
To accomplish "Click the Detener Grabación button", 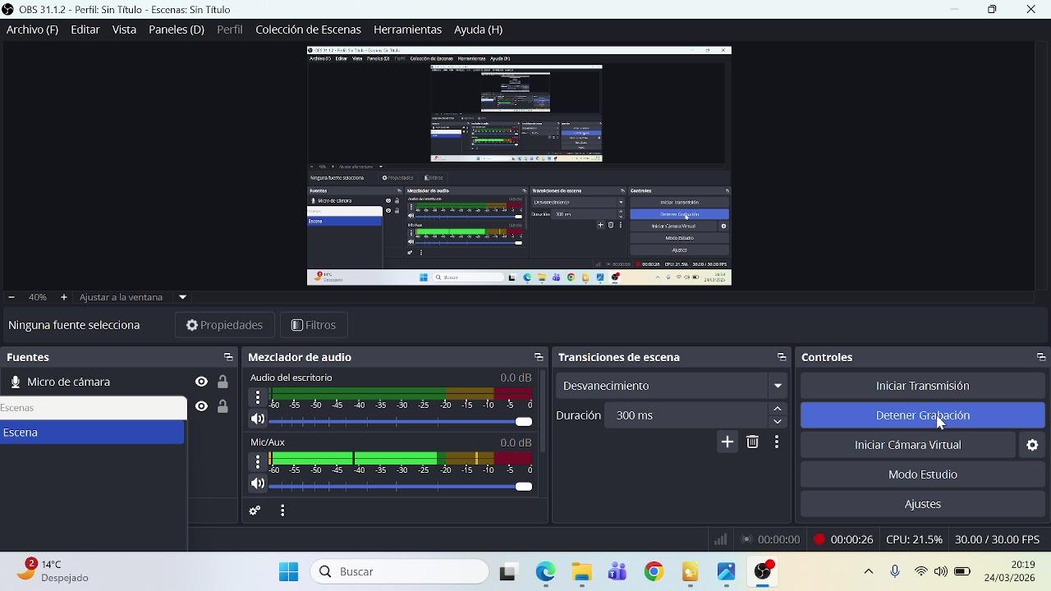I will pos(922,415).
